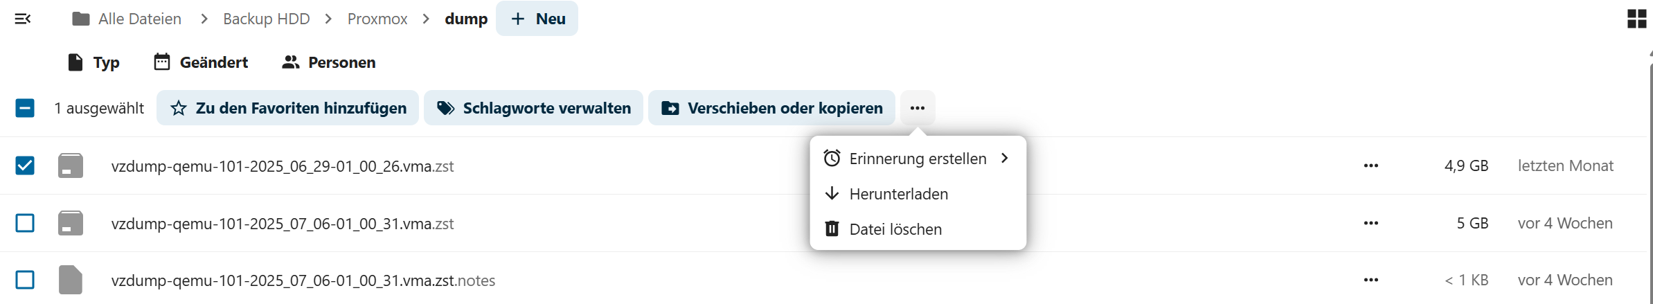Uncheck the vzdump 06_29 file checkbox
This screenshot has height=304, width=1653.
tap(25, 166)
